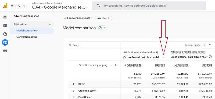Click the Paid Search row label
Image resolution: width=215 pixels, height=99 pixels.
[85, 97]
